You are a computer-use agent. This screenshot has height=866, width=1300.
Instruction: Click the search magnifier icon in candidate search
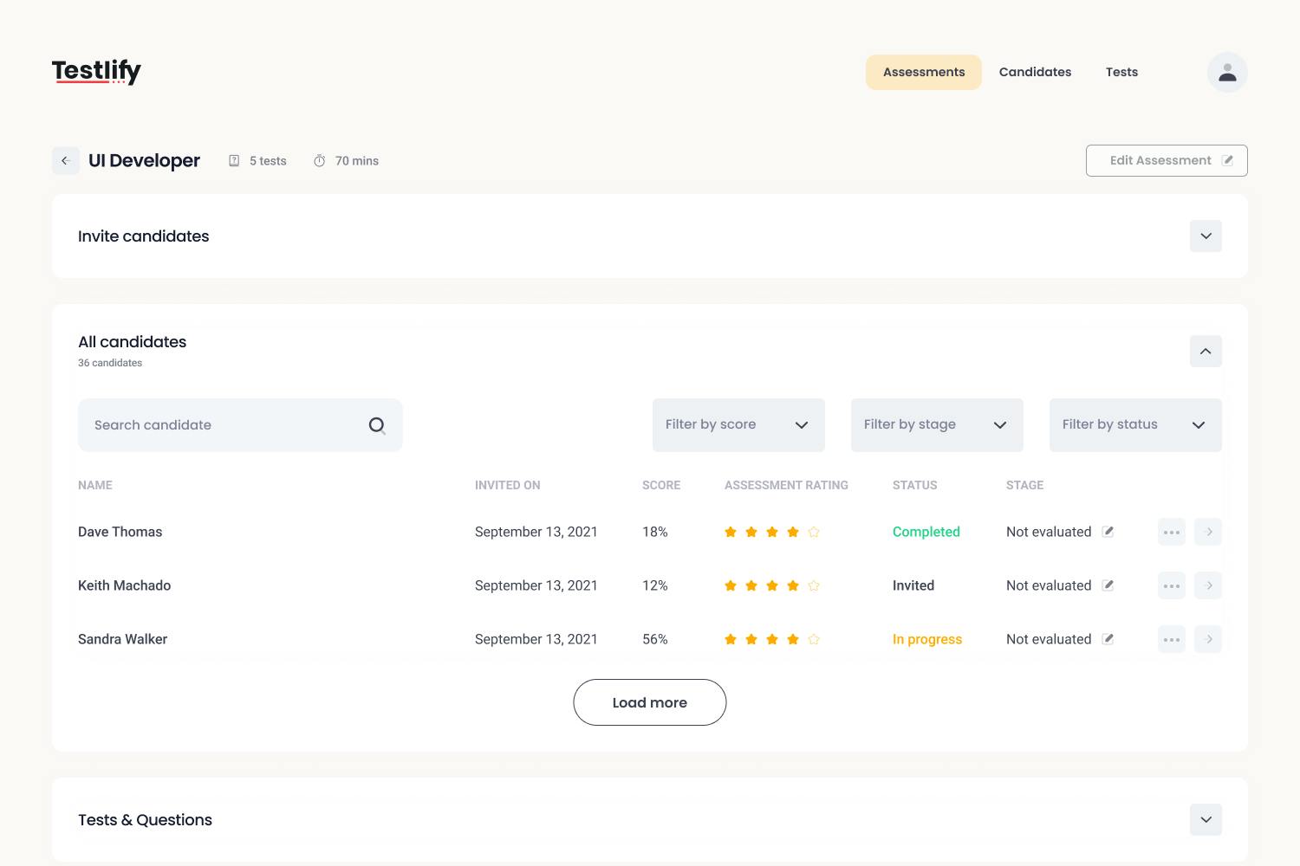[x=377, y=425]
